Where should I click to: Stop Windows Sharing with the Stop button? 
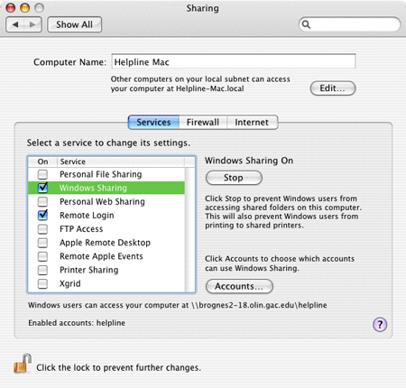(234, 178)
